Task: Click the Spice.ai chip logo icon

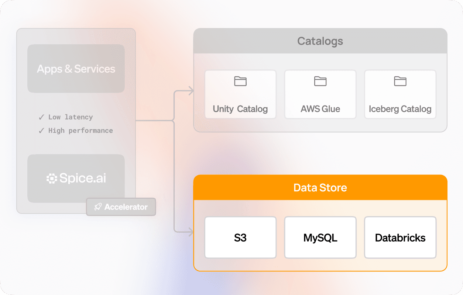Action: click(x=52, y=179)
